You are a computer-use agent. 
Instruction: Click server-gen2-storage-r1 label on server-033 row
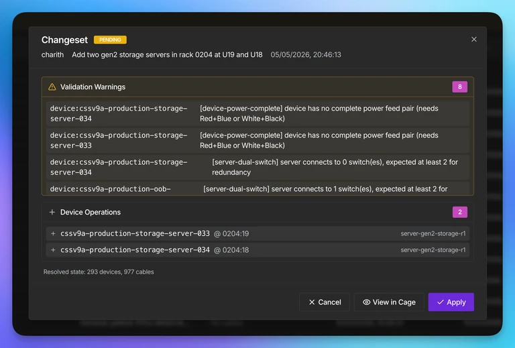(433, 233)
